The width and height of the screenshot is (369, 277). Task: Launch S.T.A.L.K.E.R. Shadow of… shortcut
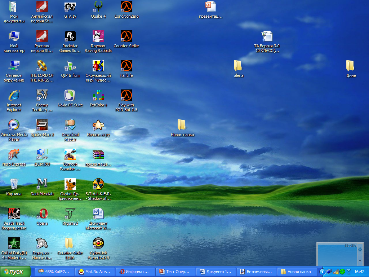(98, 189)
